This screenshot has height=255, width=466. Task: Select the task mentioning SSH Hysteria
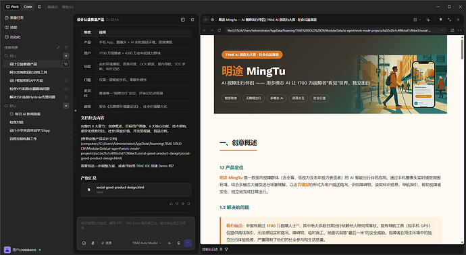(32, 96)
